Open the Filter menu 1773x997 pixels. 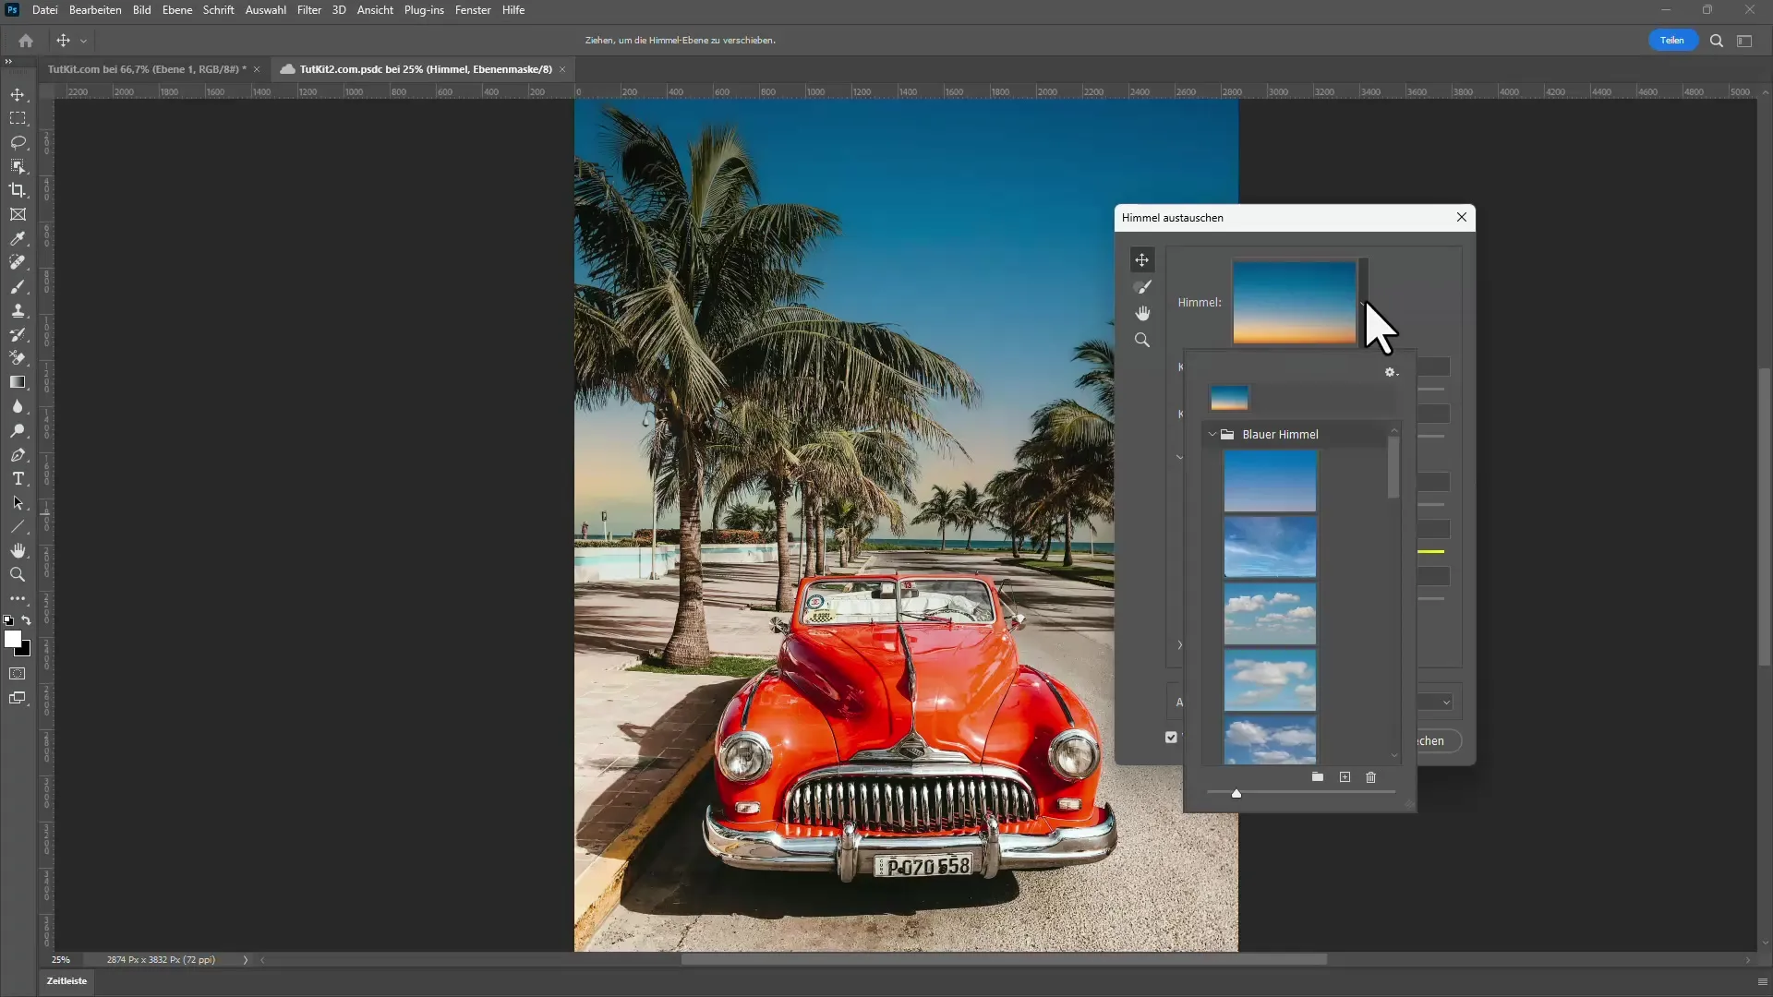coord(309,10)
